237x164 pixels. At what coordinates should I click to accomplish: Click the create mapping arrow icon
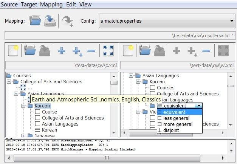(x=67, y=21)
